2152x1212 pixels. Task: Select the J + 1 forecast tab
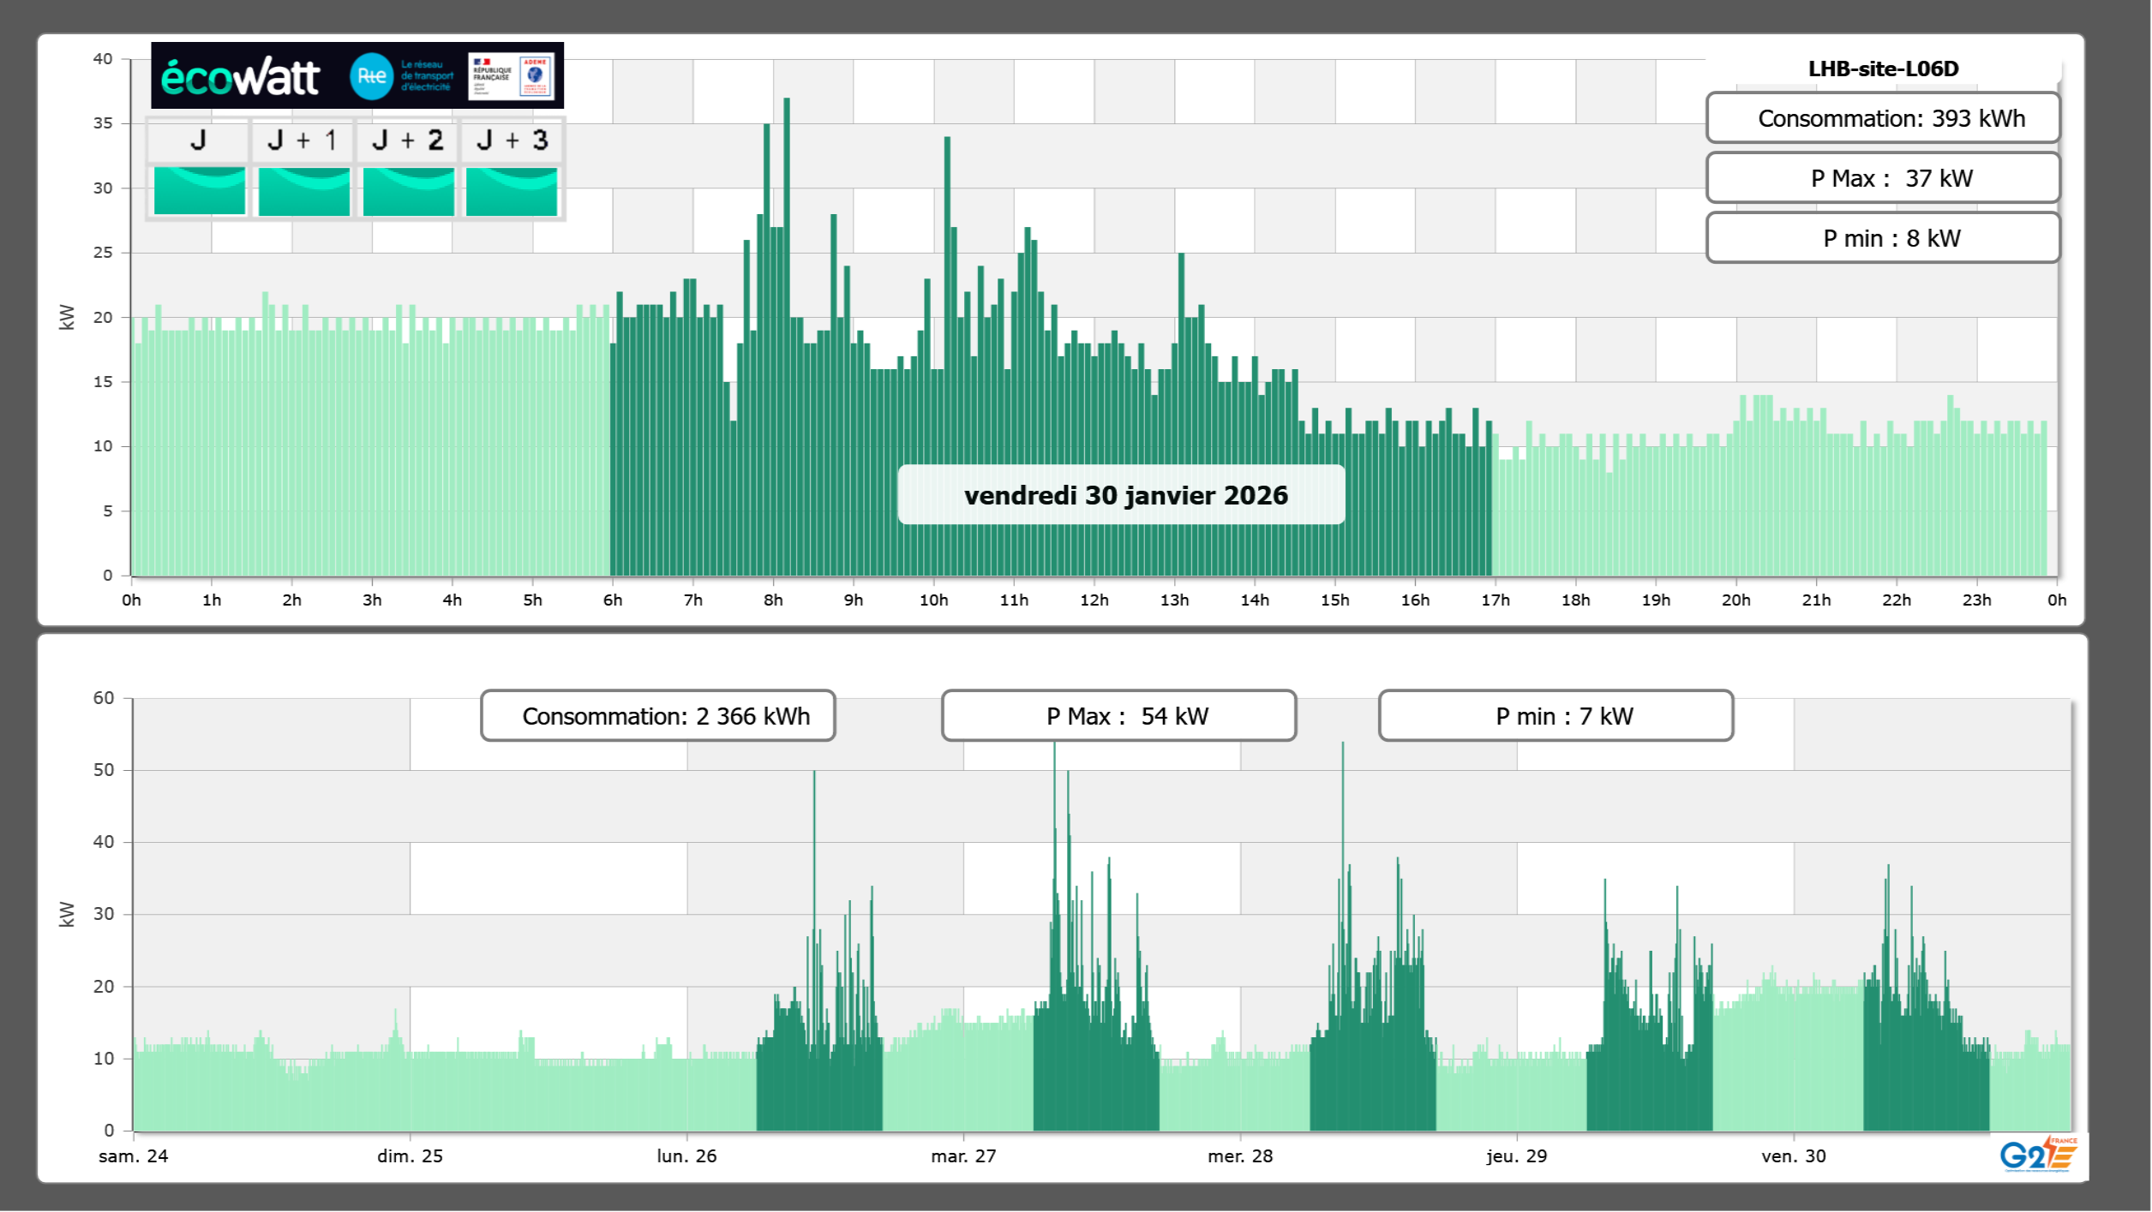303,140
